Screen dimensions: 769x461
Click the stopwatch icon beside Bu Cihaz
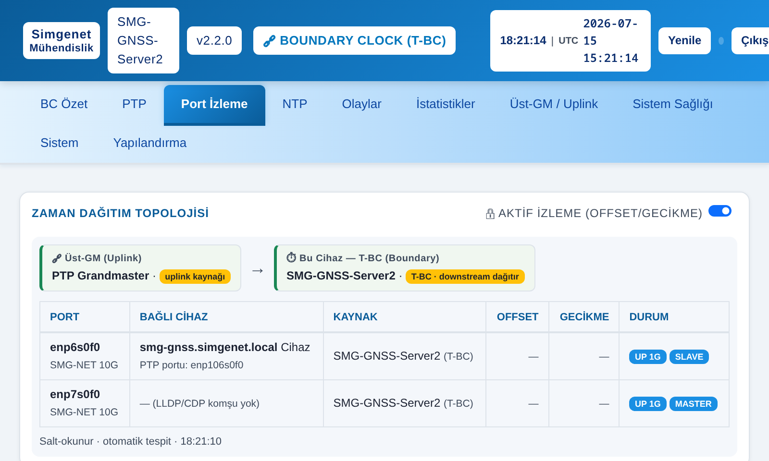291,257
